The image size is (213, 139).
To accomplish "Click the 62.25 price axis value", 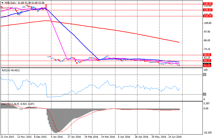I will coord(207,58).
